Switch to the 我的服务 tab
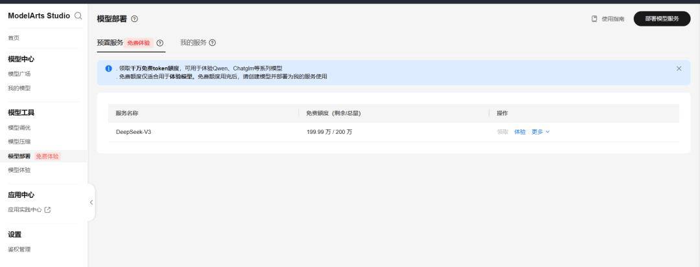700x267 pixels. point(193,43)
